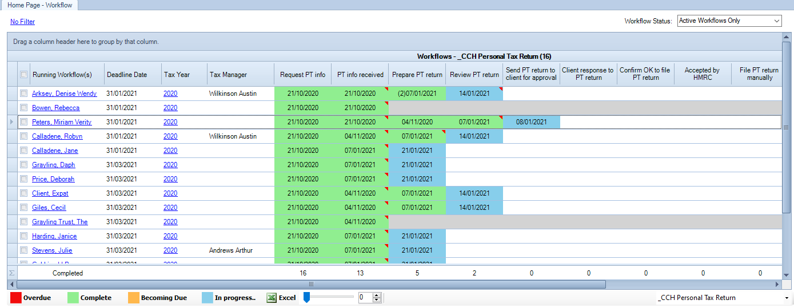Sort by the Deadline Date column header
The width and height of the screenshot is (794, 308).
(127, 75)
